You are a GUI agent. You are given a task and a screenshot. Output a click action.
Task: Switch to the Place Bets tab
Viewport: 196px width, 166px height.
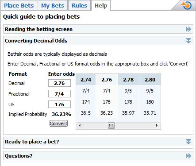coord(19,6)
